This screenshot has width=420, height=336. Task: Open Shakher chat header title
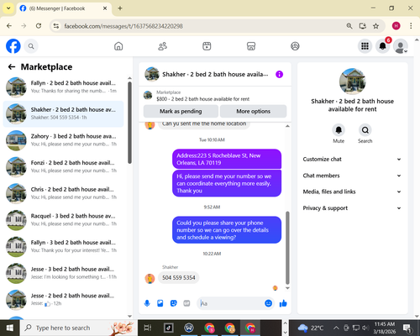(215, 74)
